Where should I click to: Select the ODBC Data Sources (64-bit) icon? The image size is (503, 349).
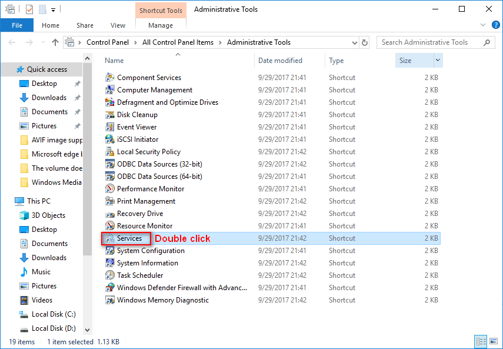[109, 177]
